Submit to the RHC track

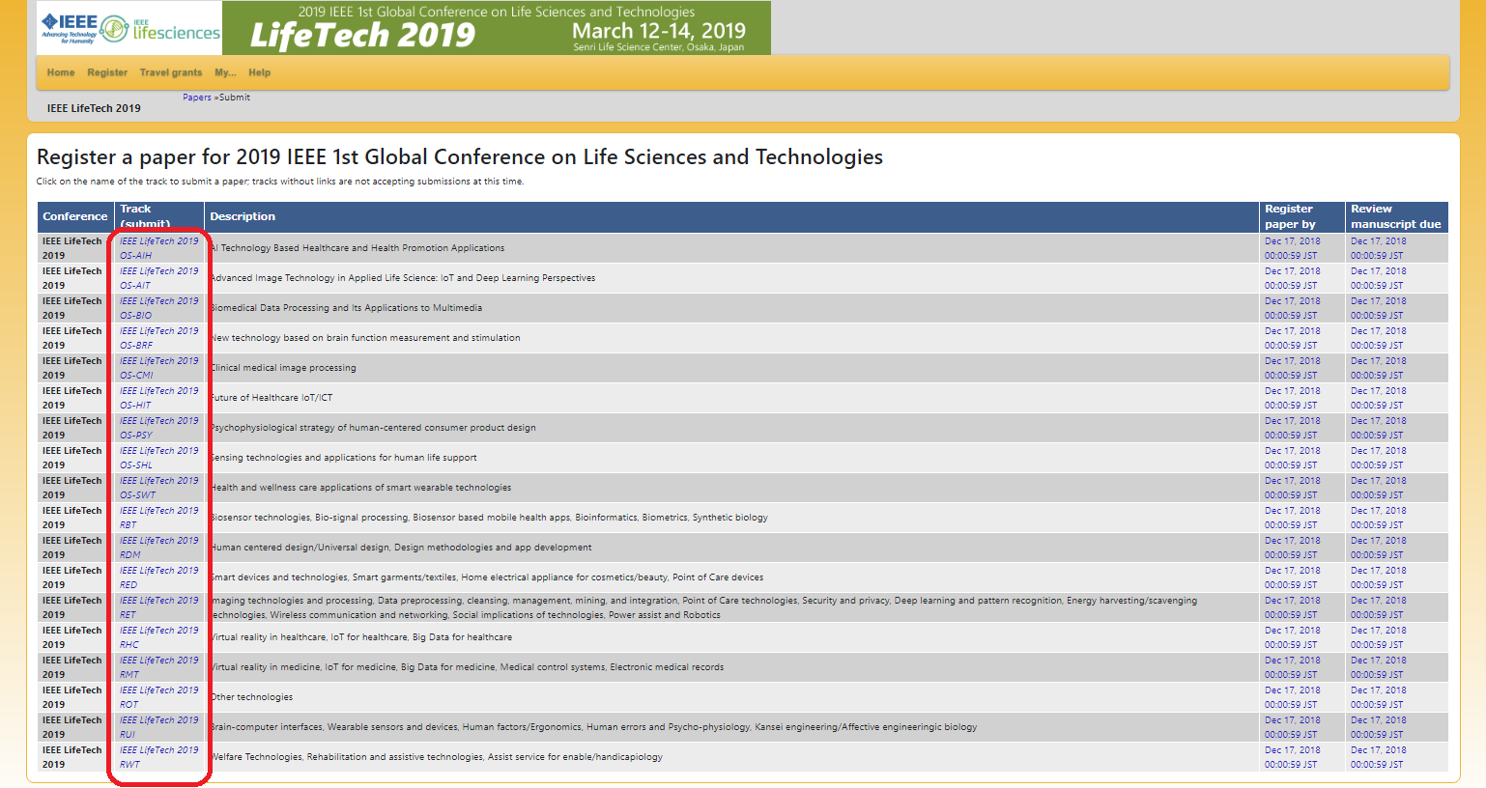[158, 637]
